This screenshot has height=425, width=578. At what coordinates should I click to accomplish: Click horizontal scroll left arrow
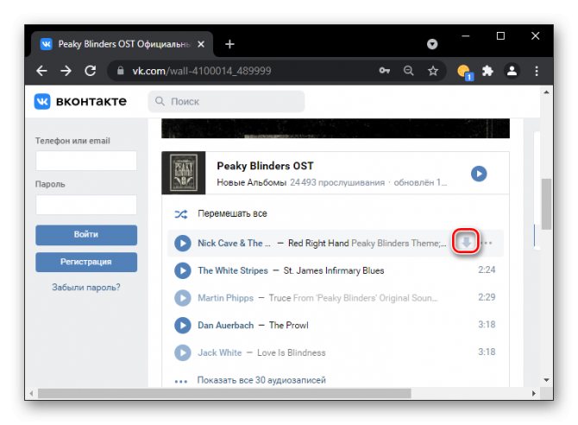(31, 394)
